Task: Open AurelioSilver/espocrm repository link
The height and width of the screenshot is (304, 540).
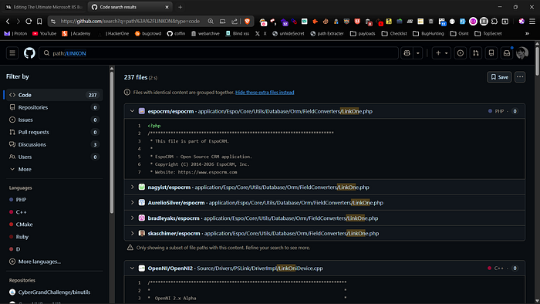Action: pyautogui.click(x=176, y=203)
